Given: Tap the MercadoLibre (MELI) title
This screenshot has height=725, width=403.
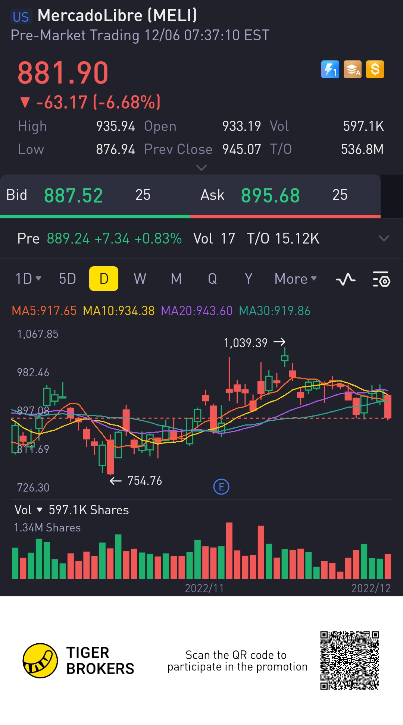Looking at the screenshot, I should point(117,16).
